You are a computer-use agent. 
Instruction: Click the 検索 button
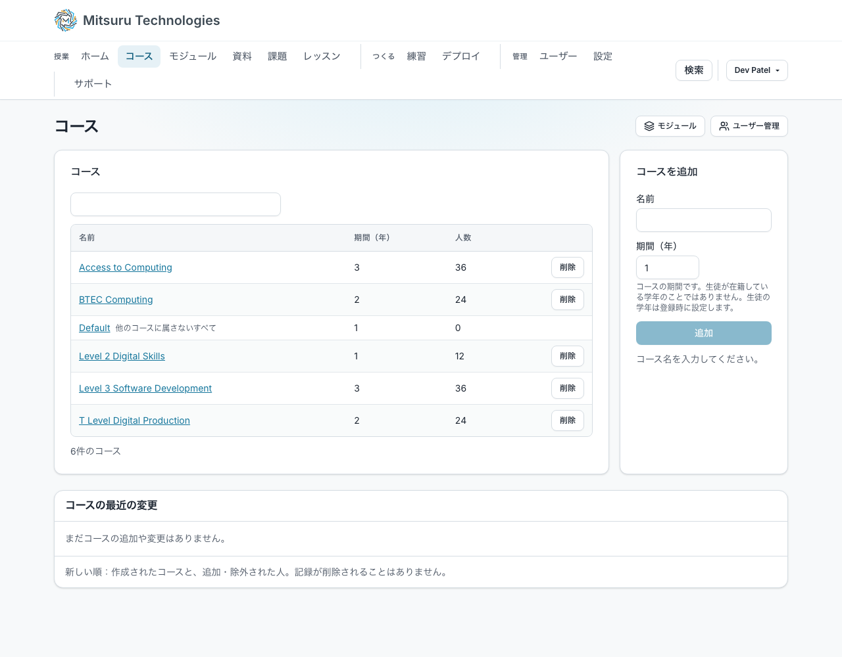tap(694, 70)
